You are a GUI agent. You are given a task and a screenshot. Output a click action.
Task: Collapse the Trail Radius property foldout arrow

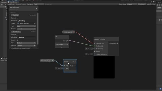tap(10, 32)
